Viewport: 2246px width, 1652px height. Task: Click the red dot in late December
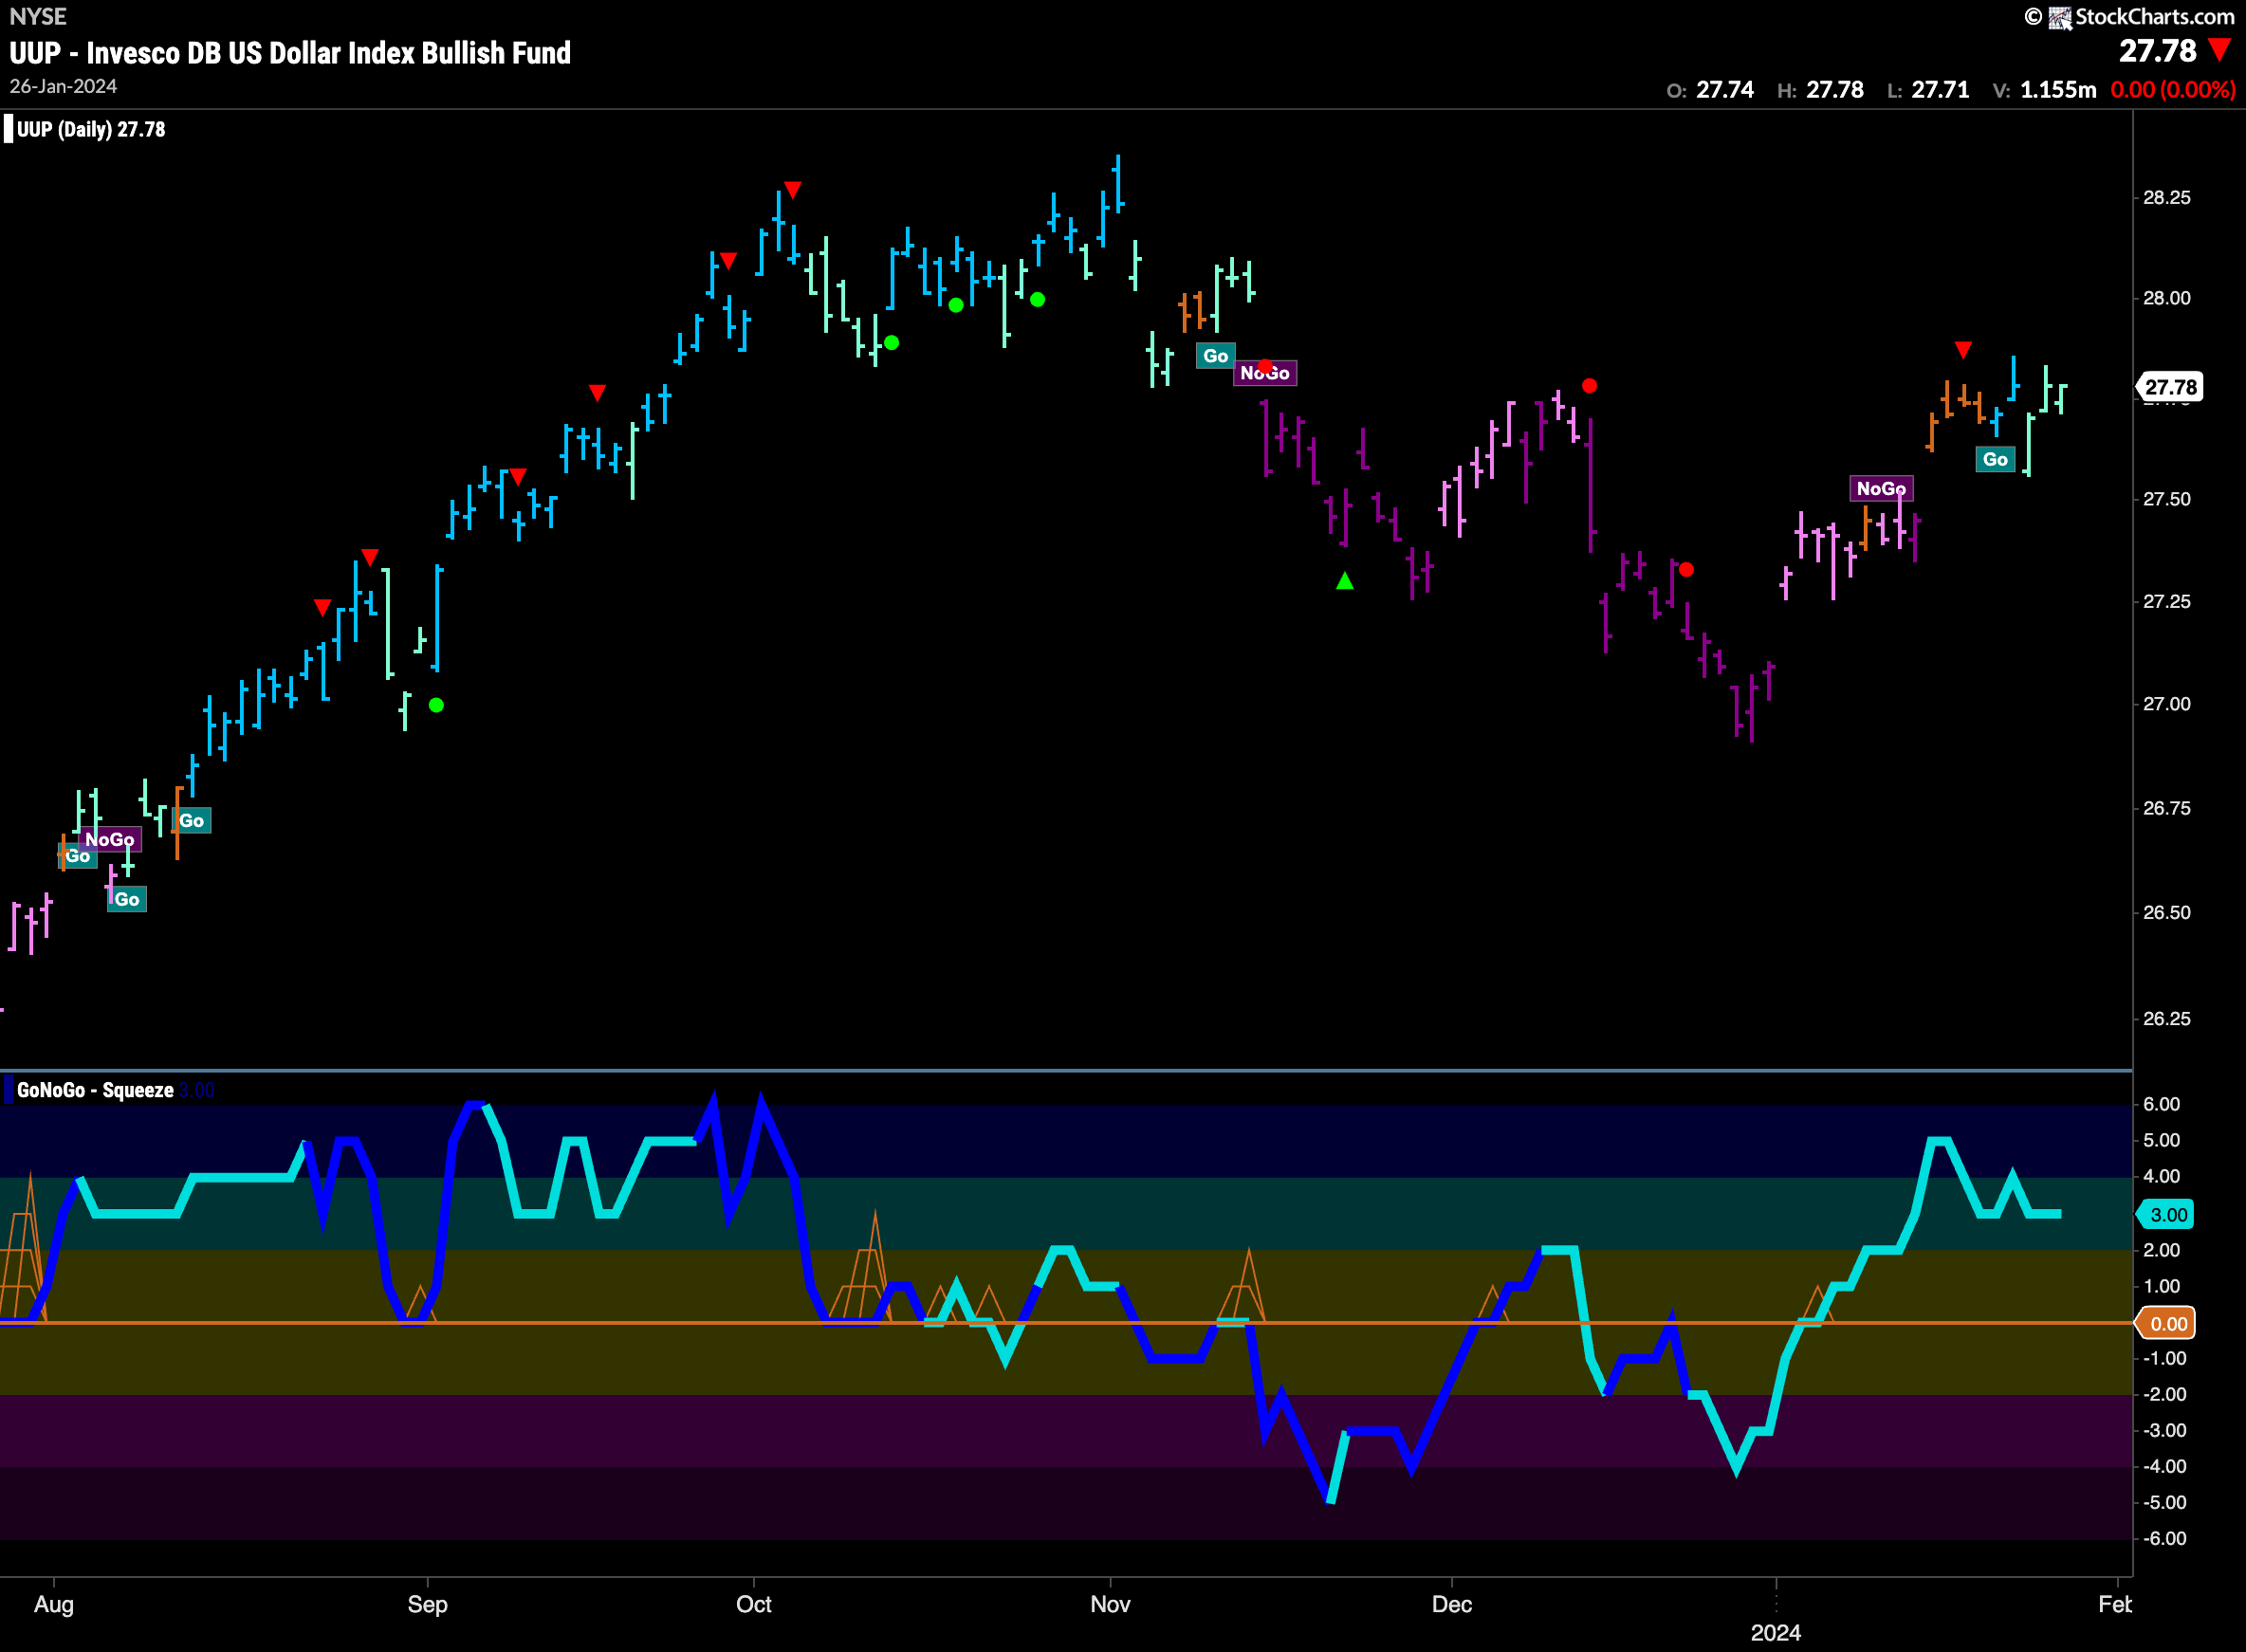1686,570
